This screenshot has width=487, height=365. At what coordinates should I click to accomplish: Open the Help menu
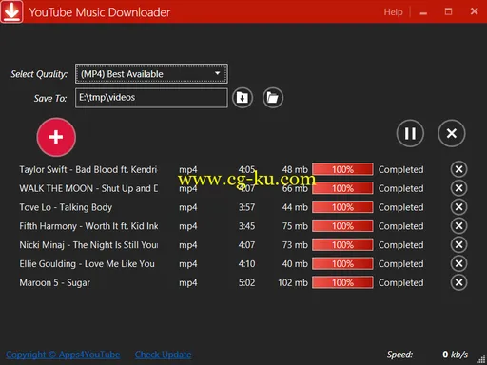click(x=393, y=12)
